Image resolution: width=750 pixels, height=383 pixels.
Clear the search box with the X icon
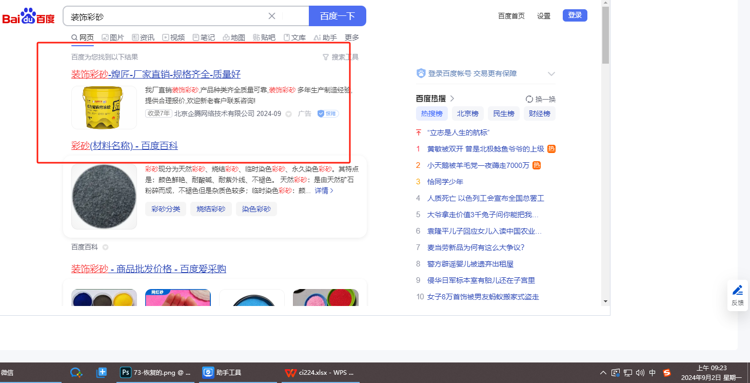point(272,16)
